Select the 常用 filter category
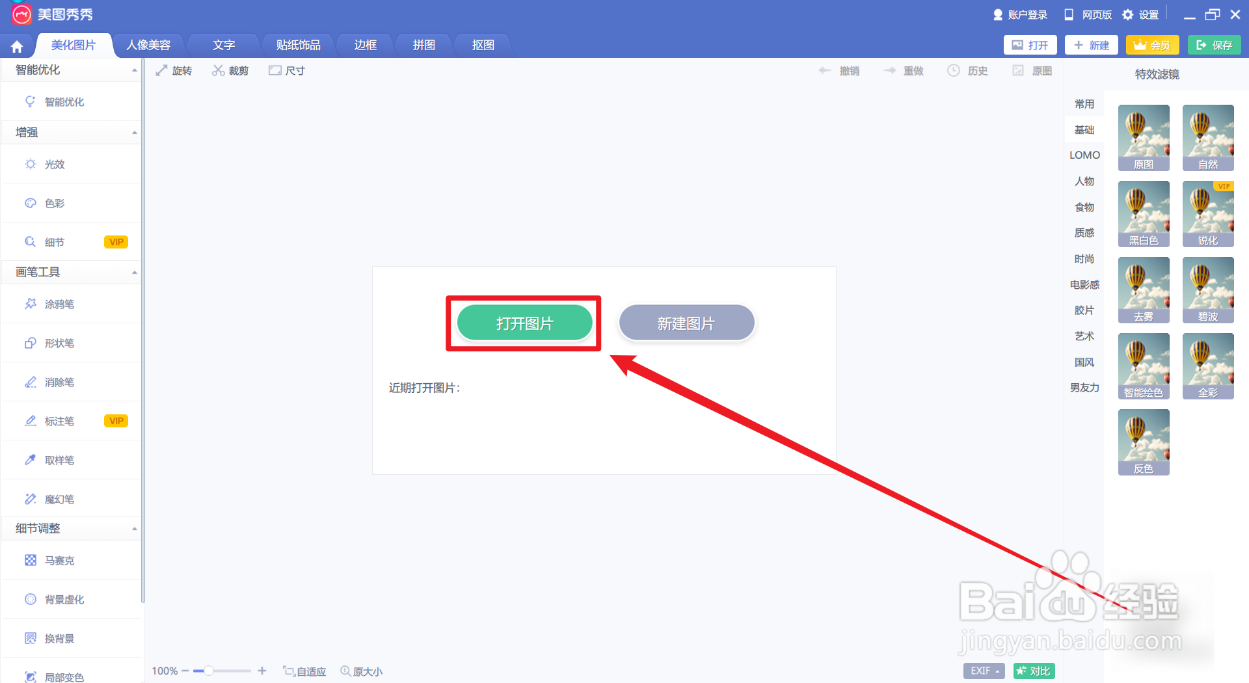Image resolution: width=1249 pixels, height=683 pixels. [1084, 104]
